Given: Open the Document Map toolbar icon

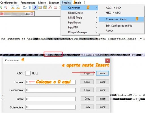Looking at the screenshot, I should [x=45, y=7].
